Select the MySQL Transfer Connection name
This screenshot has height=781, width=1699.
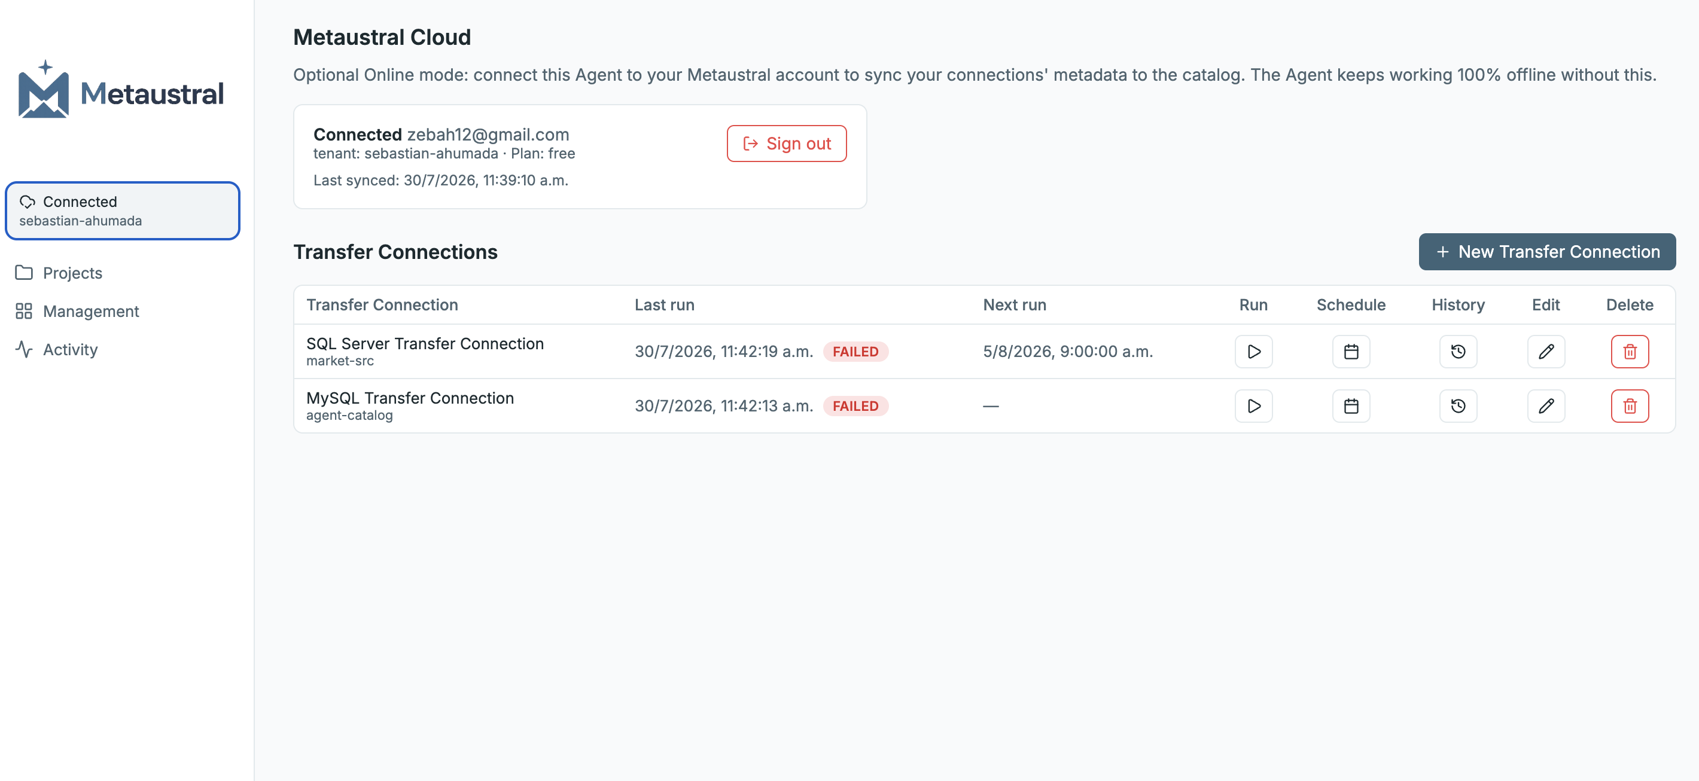point(410,398)
